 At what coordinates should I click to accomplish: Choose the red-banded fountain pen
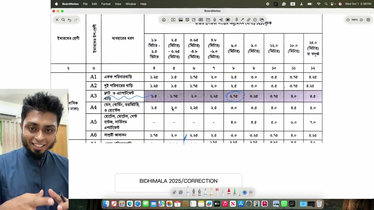click(x=194, y=192)
